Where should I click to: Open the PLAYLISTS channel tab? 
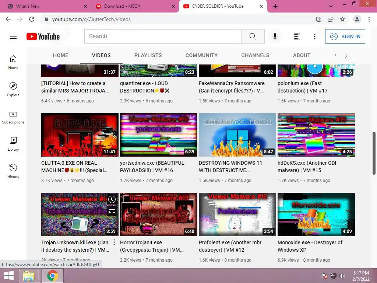click(148, 55)
